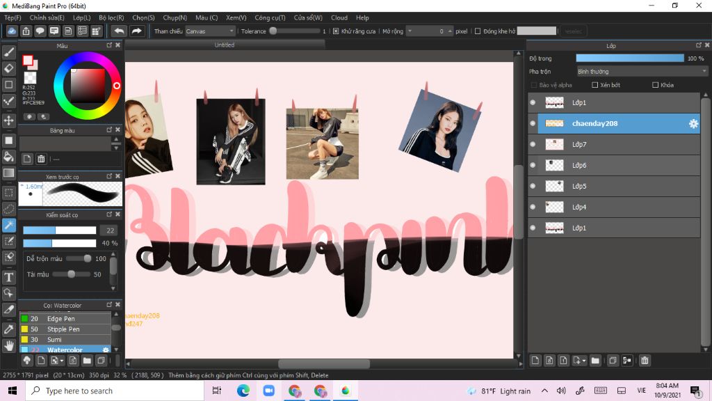This screenshot has height=401, width=712.
Task: Duplicate layer icon in layer panel
Action: (613, 361)
